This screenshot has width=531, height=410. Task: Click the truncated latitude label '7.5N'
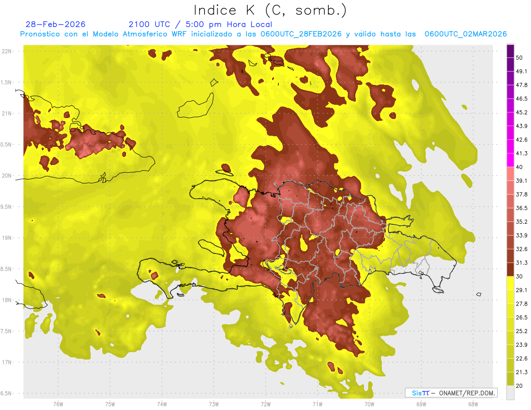click(x=7, y=331)
